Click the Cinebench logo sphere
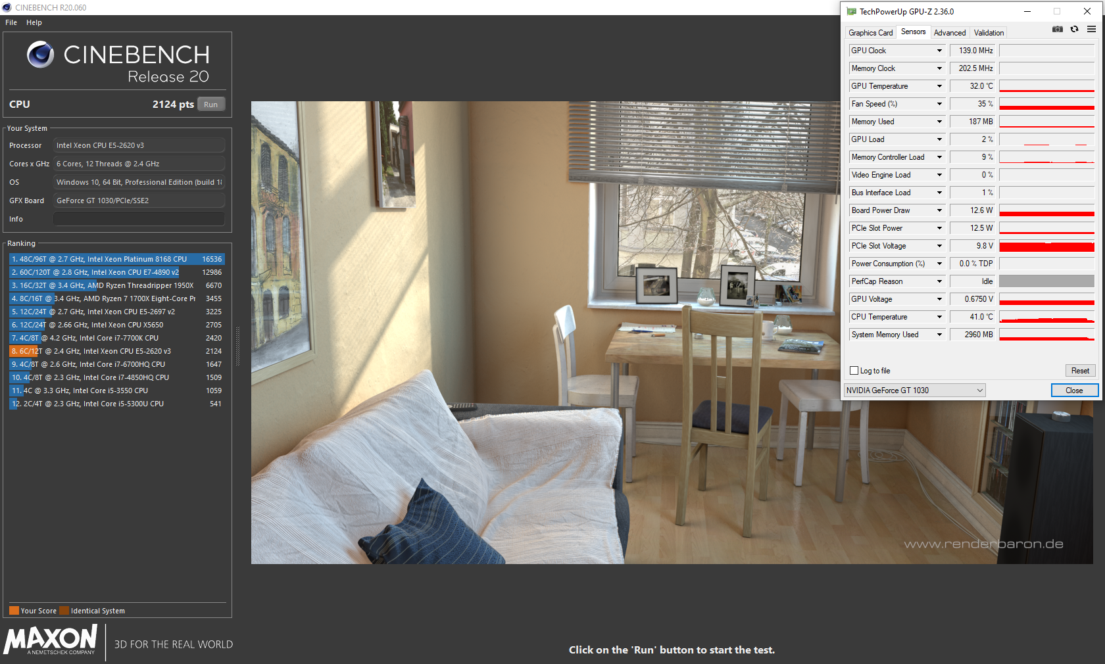 (x=40, y=55)
